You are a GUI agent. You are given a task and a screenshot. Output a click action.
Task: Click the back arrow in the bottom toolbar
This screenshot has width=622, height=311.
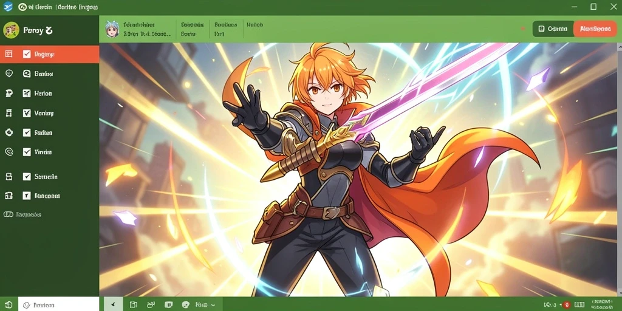click(114, 305)
